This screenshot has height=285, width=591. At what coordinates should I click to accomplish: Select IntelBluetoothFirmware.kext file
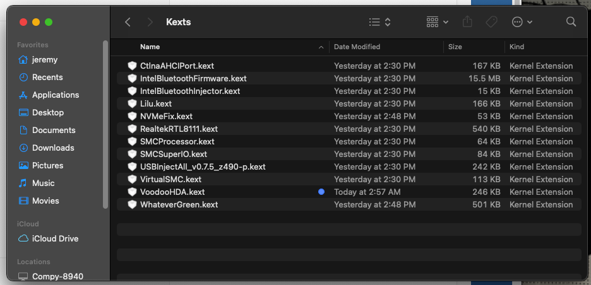pyautogui.click(x=349, y=78)
